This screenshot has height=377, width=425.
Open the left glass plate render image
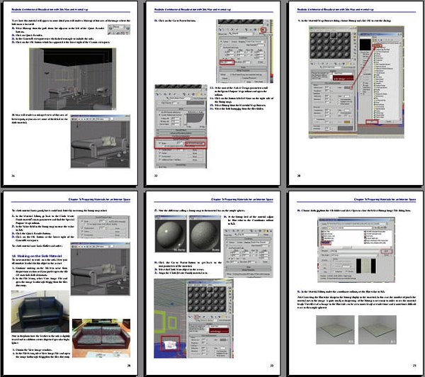click(335, 330)
